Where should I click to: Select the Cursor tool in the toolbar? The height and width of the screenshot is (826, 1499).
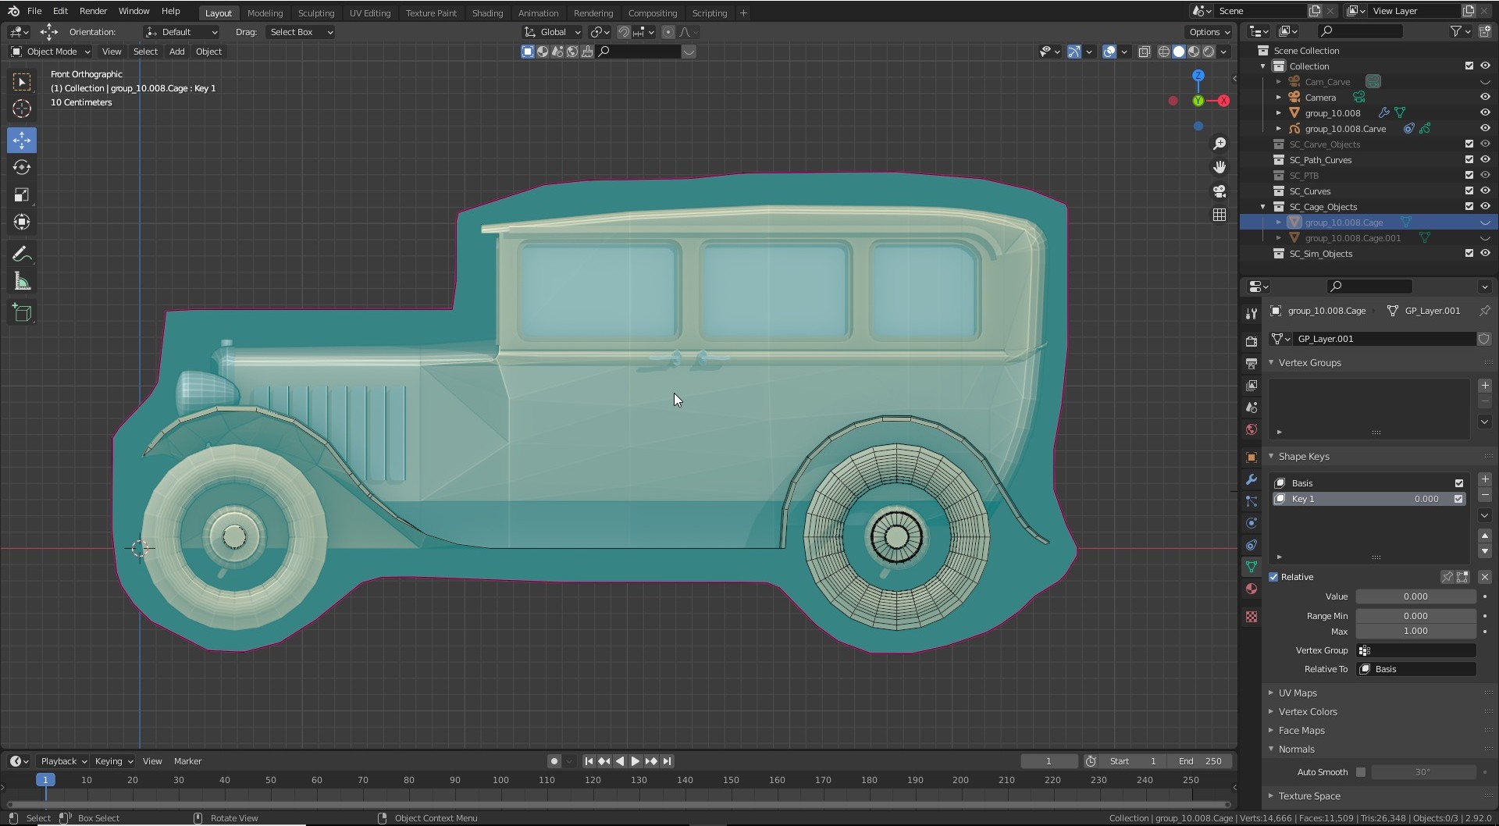click(x=22, y=109)
